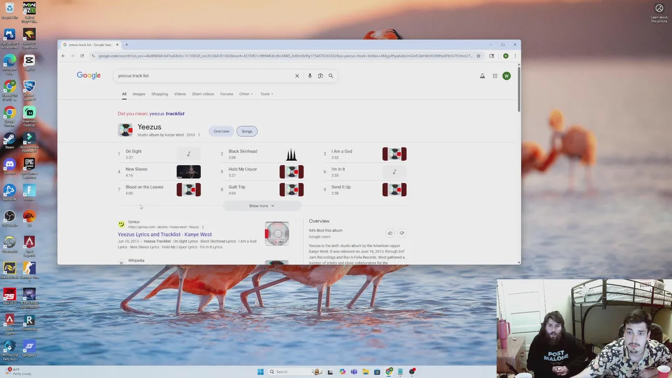Open File Explorer from taskbar
Screen dimensions: 672x378
(365, 372)
